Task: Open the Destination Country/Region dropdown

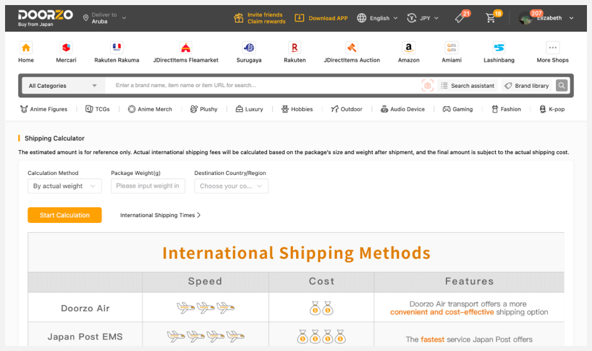Action: (231, 186)
